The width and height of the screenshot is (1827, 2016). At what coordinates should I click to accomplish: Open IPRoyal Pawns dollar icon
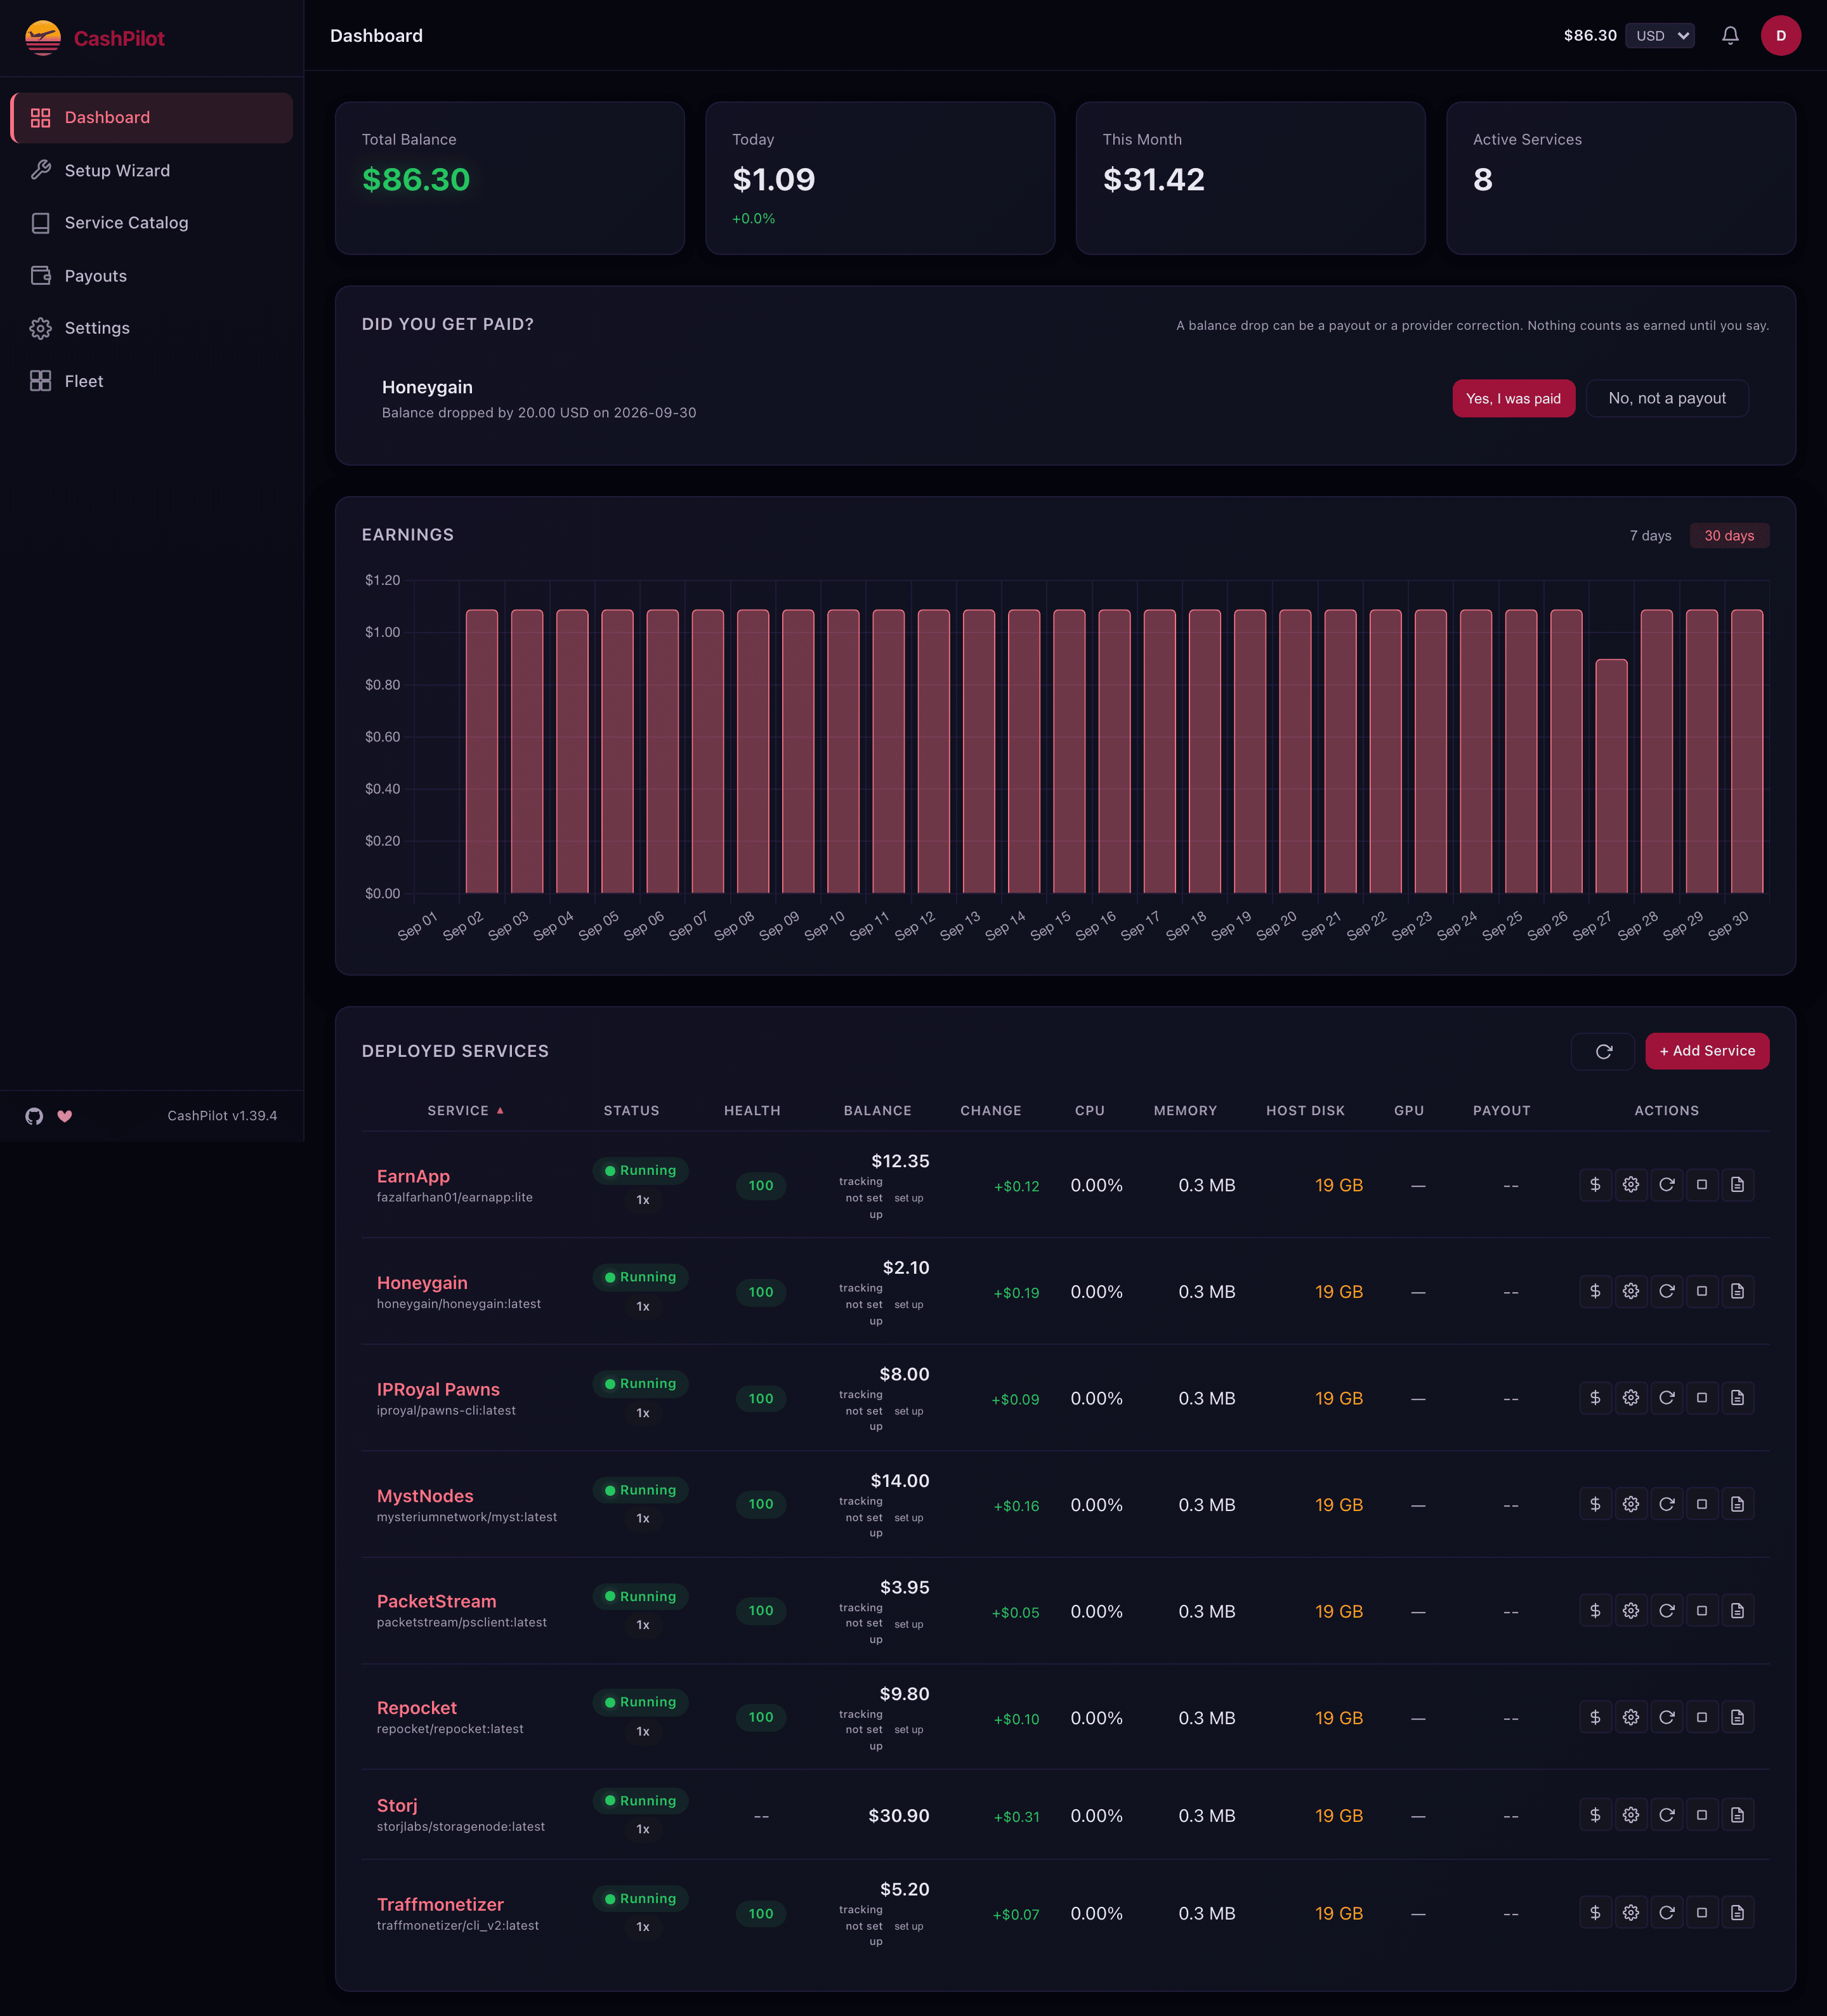(x=1595, y=1398)
